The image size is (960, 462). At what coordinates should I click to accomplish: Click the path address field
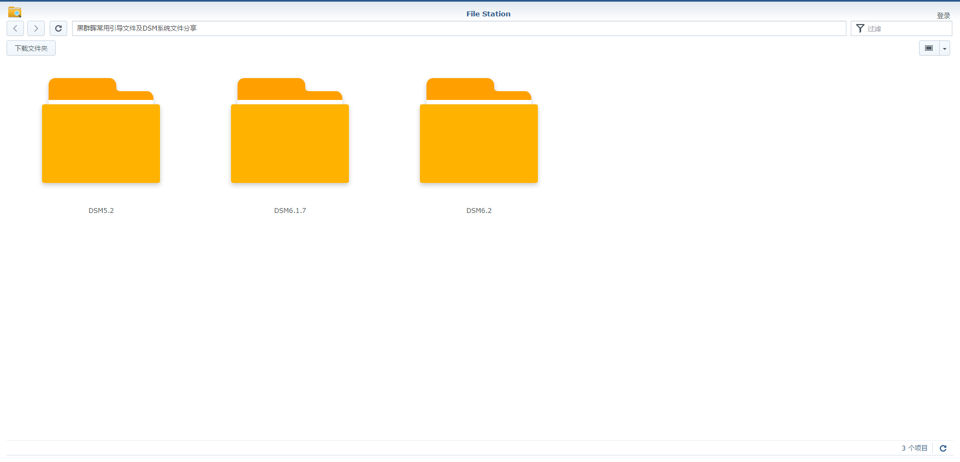(x=459, y=28)
